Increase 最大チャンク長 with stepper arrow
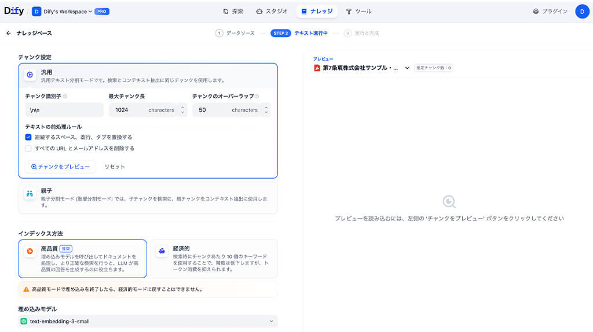Screen dimensions: 593x332 tap(182, 107)
